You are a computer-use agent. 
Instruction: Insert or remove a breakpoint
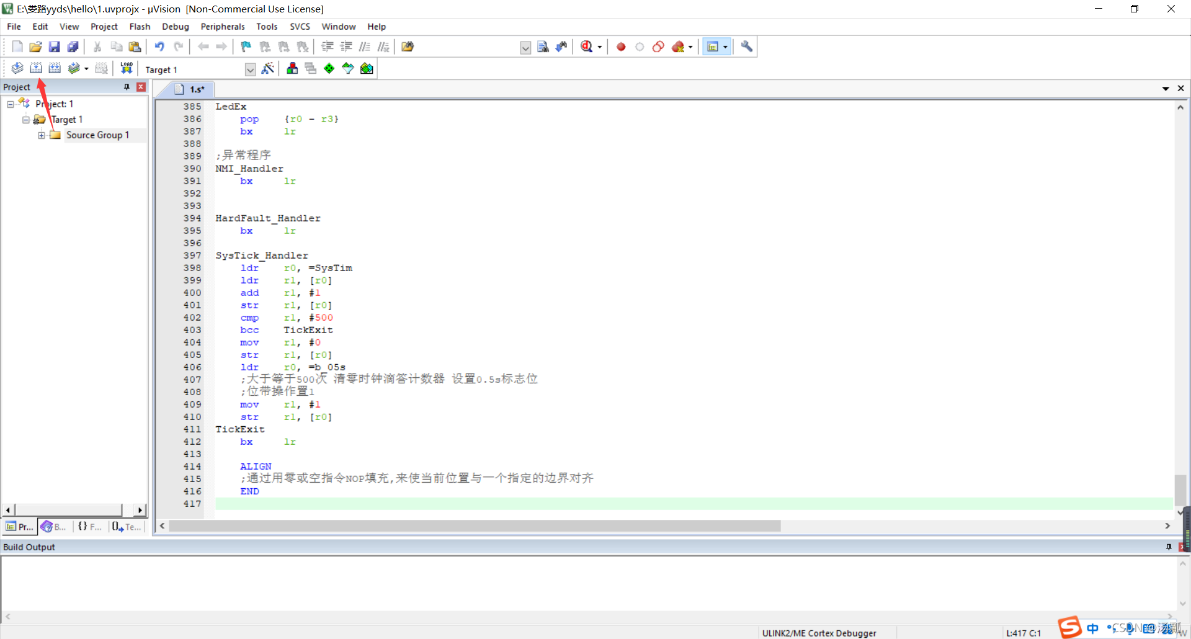(621, 47)
